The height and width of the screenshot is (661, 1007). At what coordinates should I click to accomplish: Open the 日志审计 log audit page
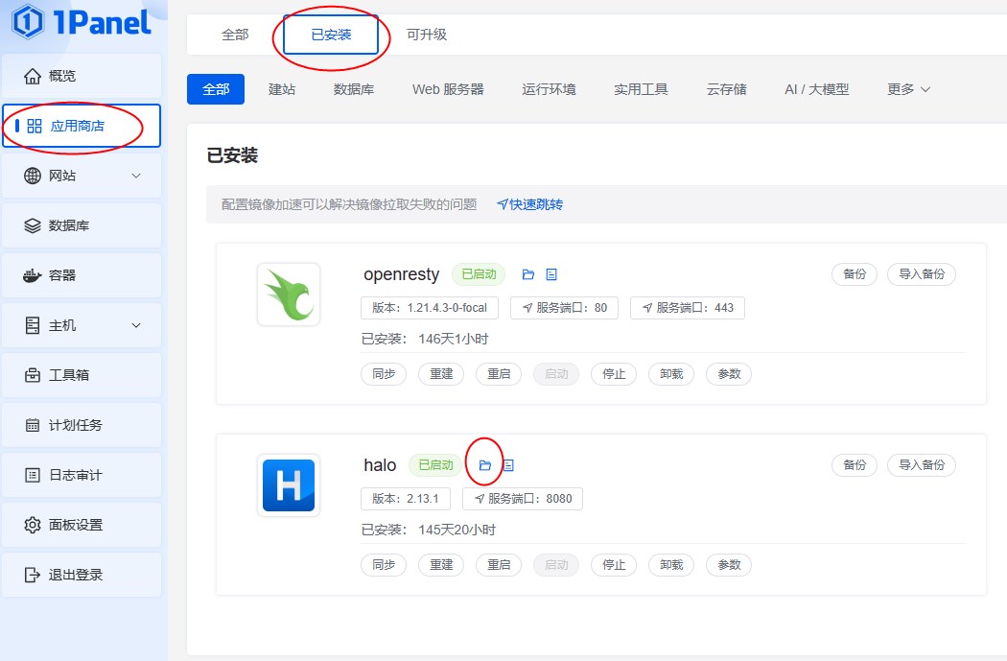[x=82, y=475]
